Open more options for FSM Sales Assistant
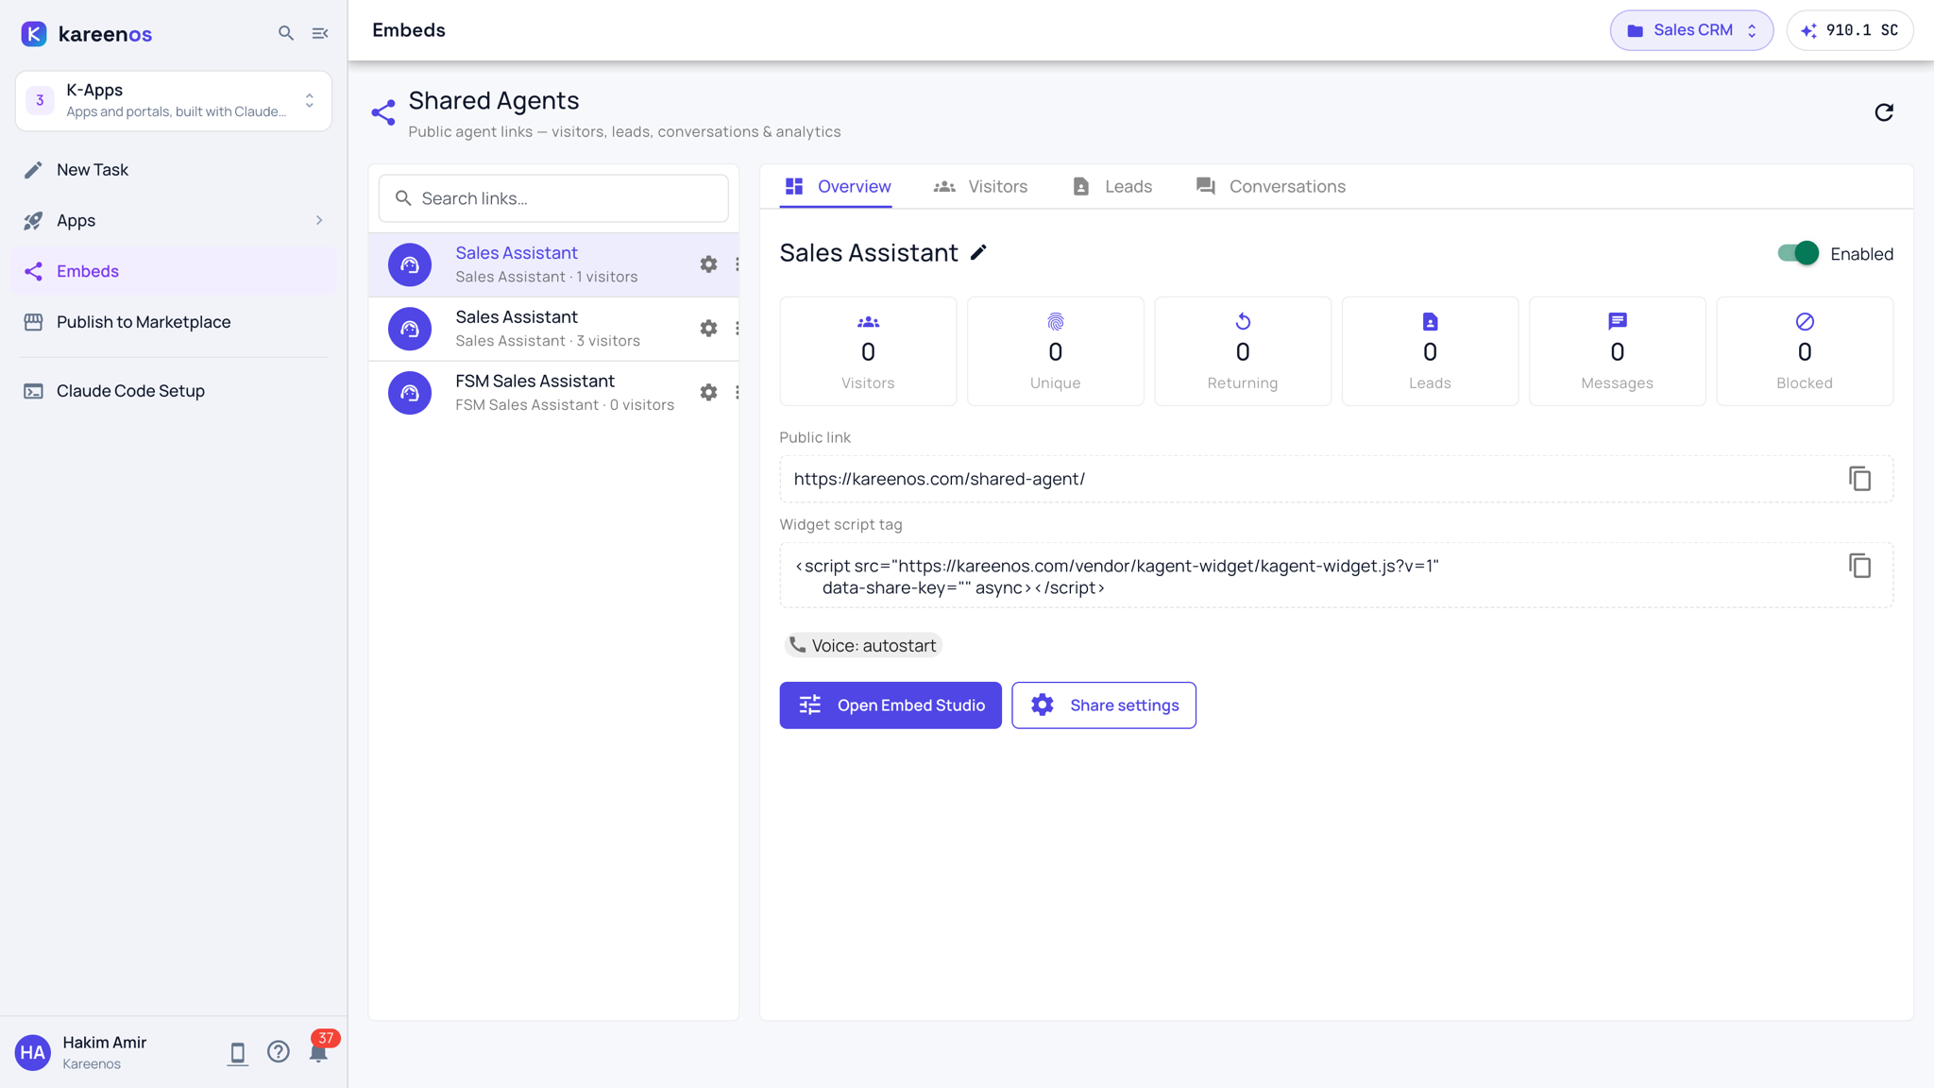Screen dimensions: 1934x1088 (x=737, y=393)
